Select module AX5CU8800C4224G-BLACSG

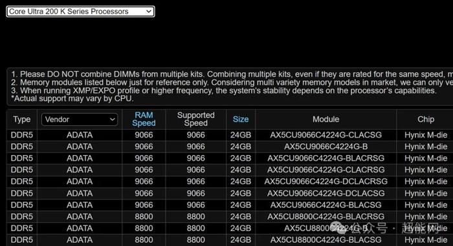tap(326, 240)
